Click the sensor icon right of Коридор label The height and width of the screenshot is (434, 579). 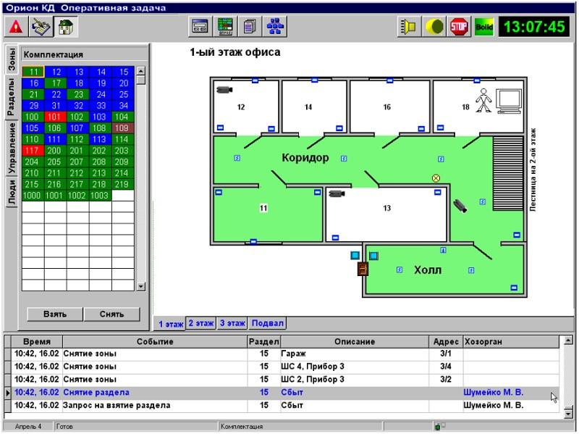(x=344, y=158)
